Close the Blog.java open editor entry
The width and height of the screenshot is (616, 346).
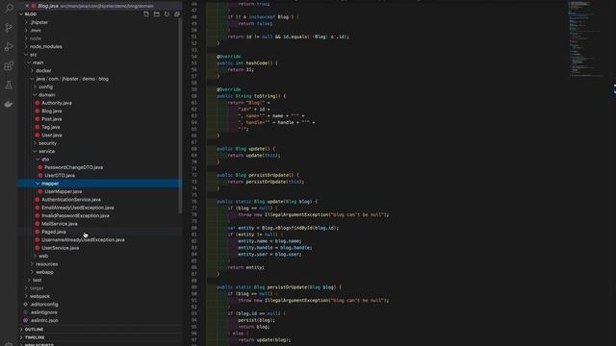[x=27, y=6]
